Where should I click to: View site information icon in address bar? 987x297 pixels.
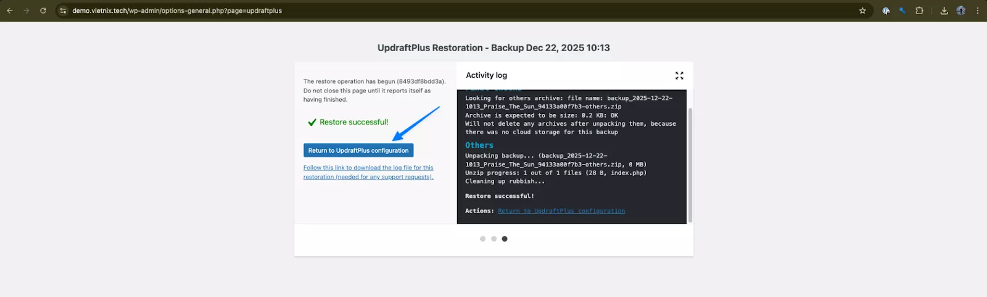click(x=63, y=10)
